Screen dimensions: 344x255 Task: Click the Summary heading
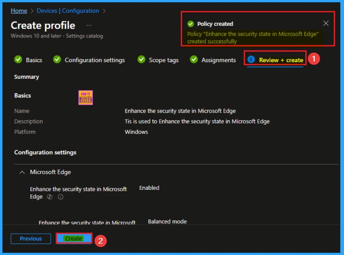pos(27,77)
